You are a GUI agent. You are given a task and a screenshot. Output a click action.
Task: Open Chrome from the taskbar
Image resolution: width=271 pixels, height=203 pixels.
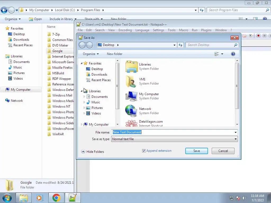tap(56, 198)
